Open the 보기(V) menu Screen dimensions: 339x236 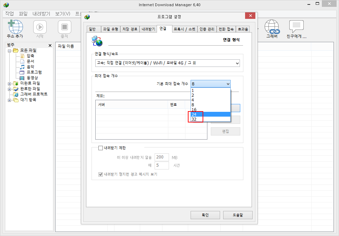click(63, 14)
